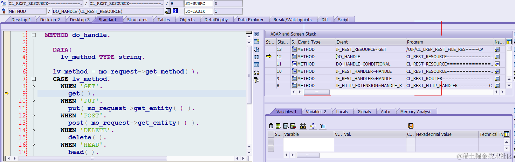
Task: Open the column layout icon of the stack table
Action: pos(509,42)
